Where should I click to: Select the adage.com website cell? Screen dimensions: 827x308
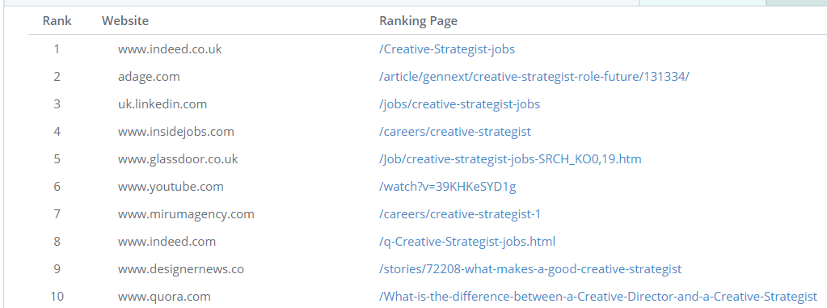point(149,77)
